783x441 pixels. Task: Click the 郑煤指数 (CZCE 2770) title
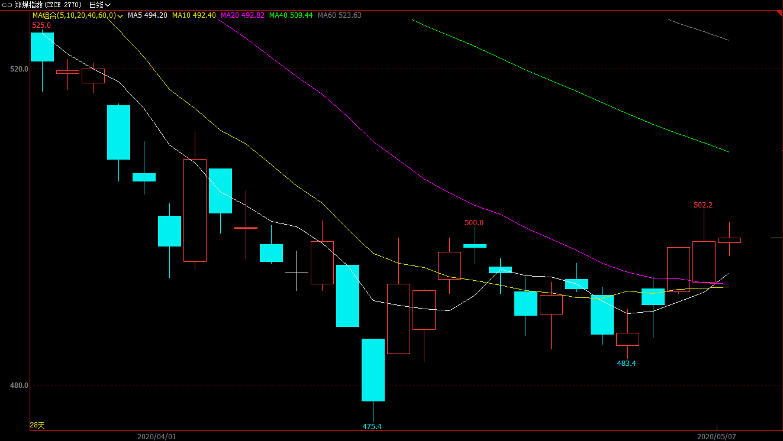(49, 5)
